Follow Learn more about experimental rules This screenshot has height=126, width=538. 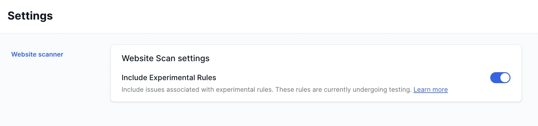point(430,90)
